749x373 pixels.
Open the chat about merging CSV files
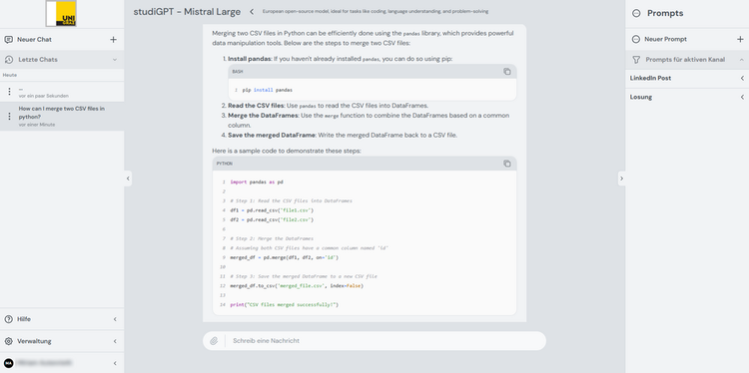pos(62,116)
